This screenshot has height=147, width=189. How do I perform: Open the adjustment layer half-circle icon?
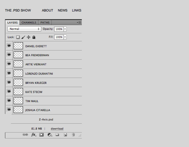pyautogui.click(x=50, y=135)
